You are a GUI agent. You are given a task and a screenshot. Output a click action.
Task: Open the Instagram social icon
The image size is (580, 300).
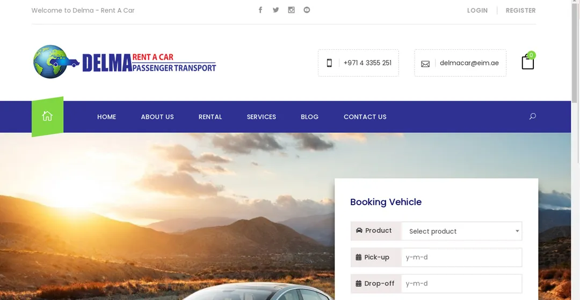(291, 10)
